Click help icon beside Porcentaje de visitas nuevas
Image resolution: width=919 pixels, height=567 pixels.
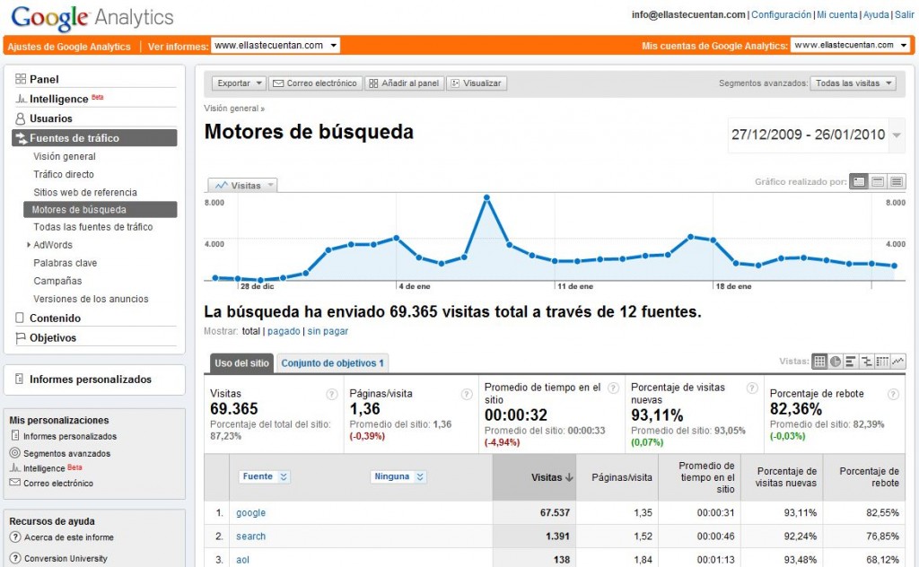752,388
